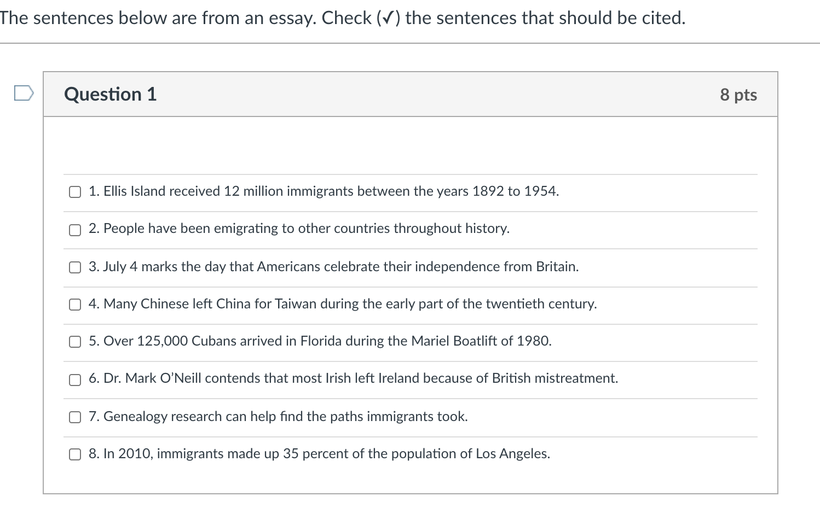Check the box for sentence 1 about Ellis Island
The height and width of the screenshot is (514, 820).
click(x=74, y=192)
